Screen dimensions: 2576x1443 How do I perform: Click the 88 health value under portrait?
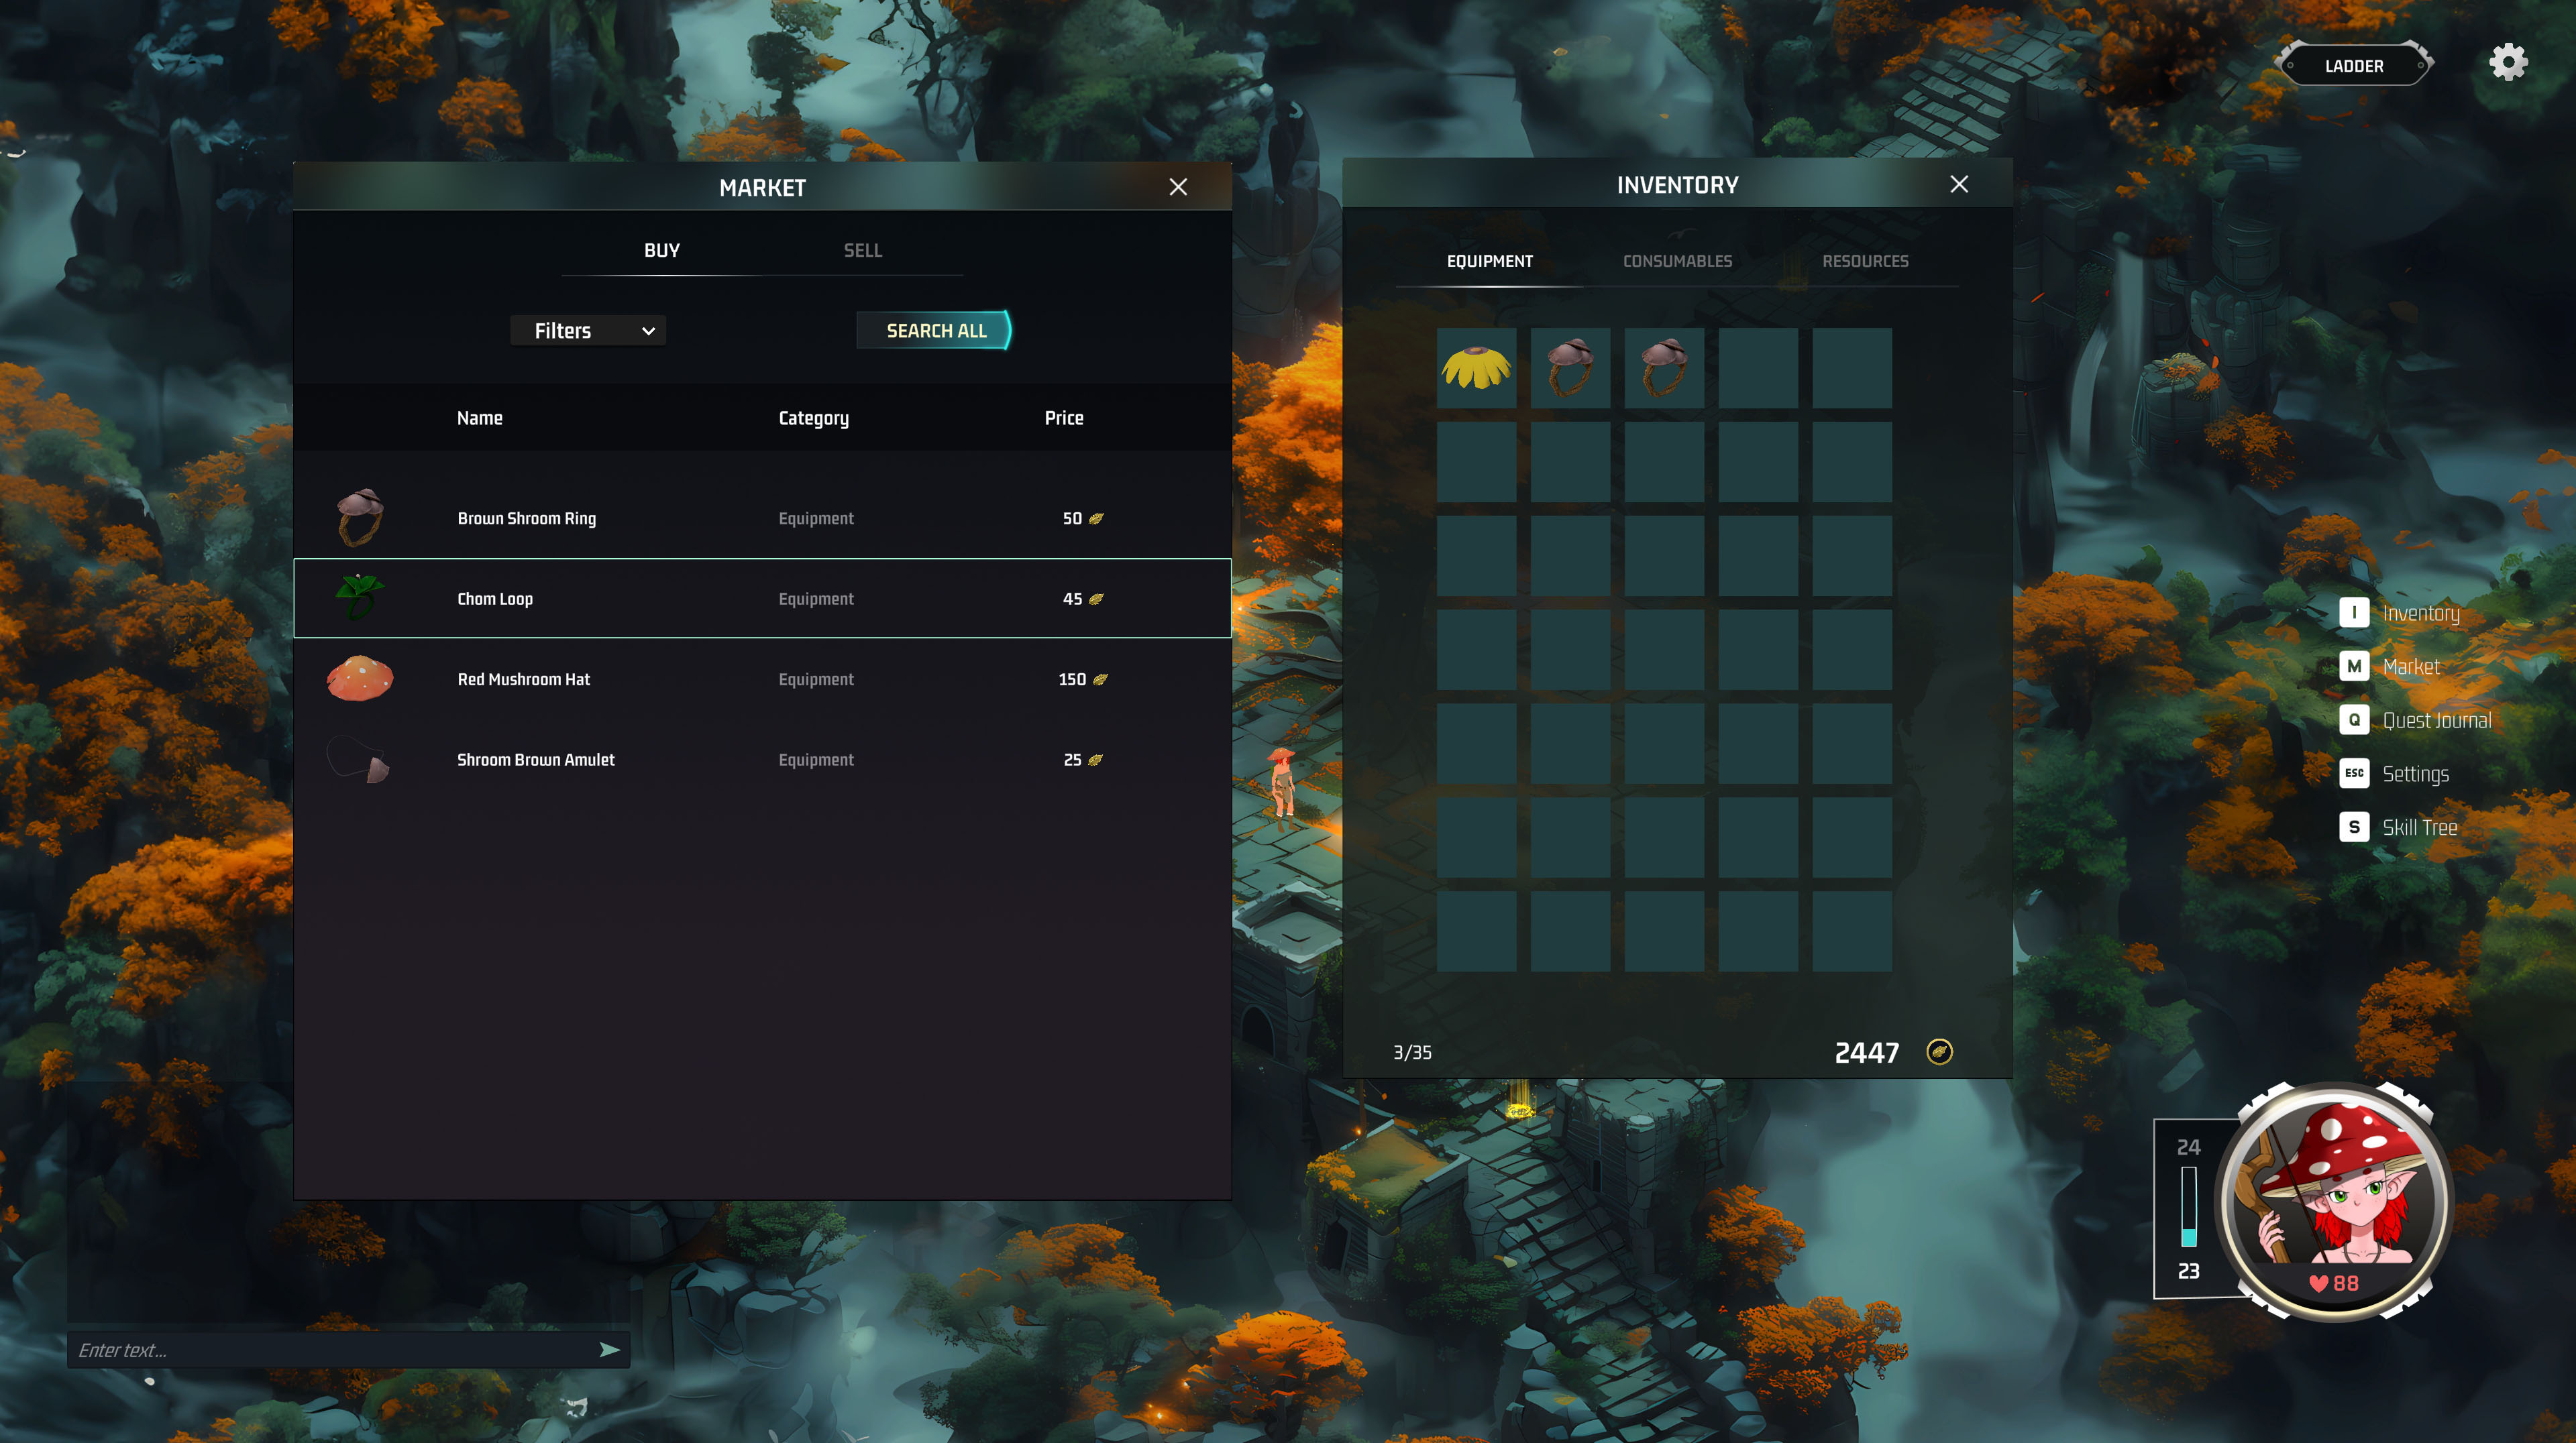(2345, 1283)
